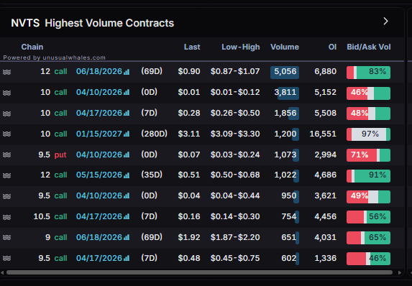Open 04/17/2026 link in 10.5 call row
This screenshot has width=412, height=286.
(x=99, y=216)
